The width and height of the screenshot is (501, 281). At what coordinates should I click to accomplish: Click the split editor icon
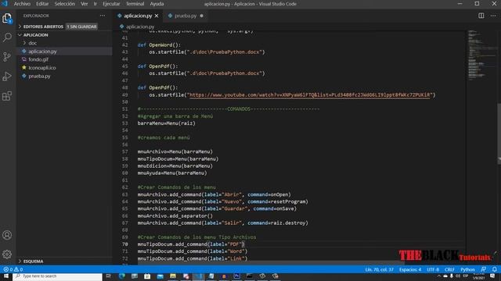click(x=481, y=16)
